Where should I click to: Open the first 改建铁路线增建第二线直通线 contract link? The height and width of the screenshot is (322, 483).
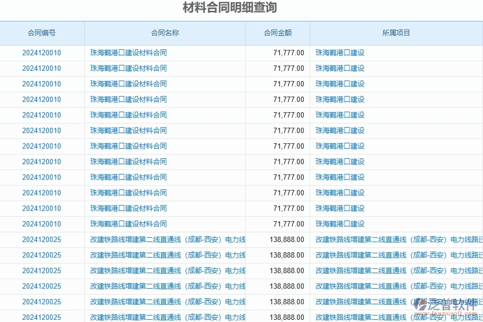(167, 239)
